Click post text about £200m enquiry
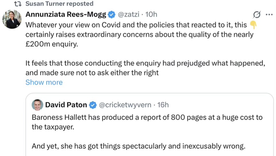Viewport: 276px width, 156px height. tap(139, 35)
